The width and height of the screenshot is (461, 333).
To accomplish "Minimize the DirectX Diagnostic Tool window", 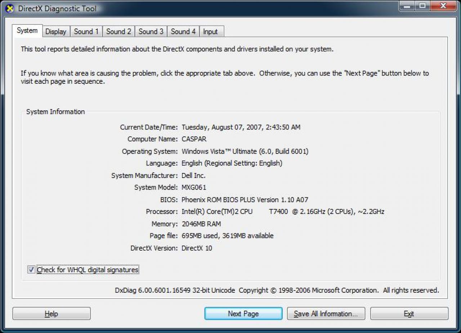I will point(407,6).
